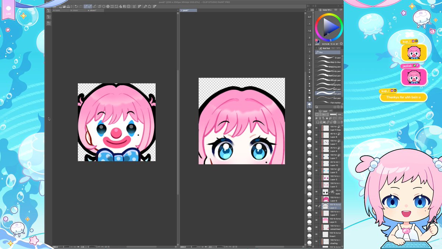The image size is (442, 249).
Task: Click the clown emote artwork on the left canvas
Action: click(116, 122)
